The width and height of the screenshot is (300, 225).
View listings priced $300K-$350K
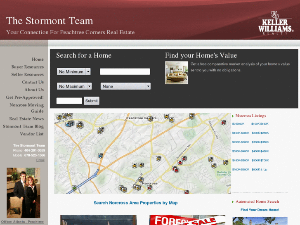(x=260, y=142)
